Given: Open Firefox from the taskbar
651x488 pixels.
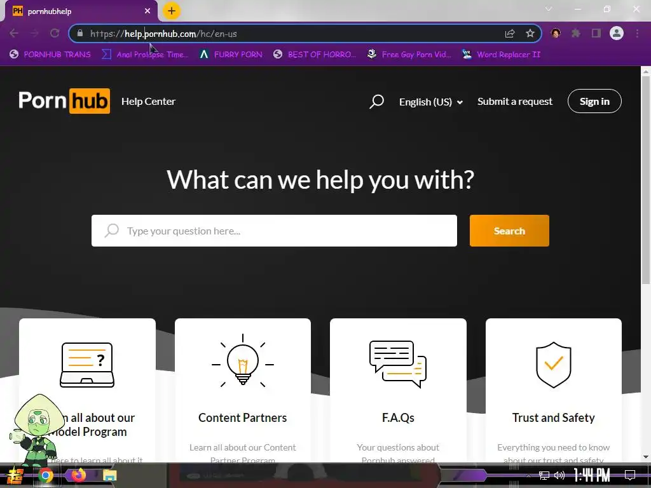Looking at the screenshot, I should coord(78,475).
